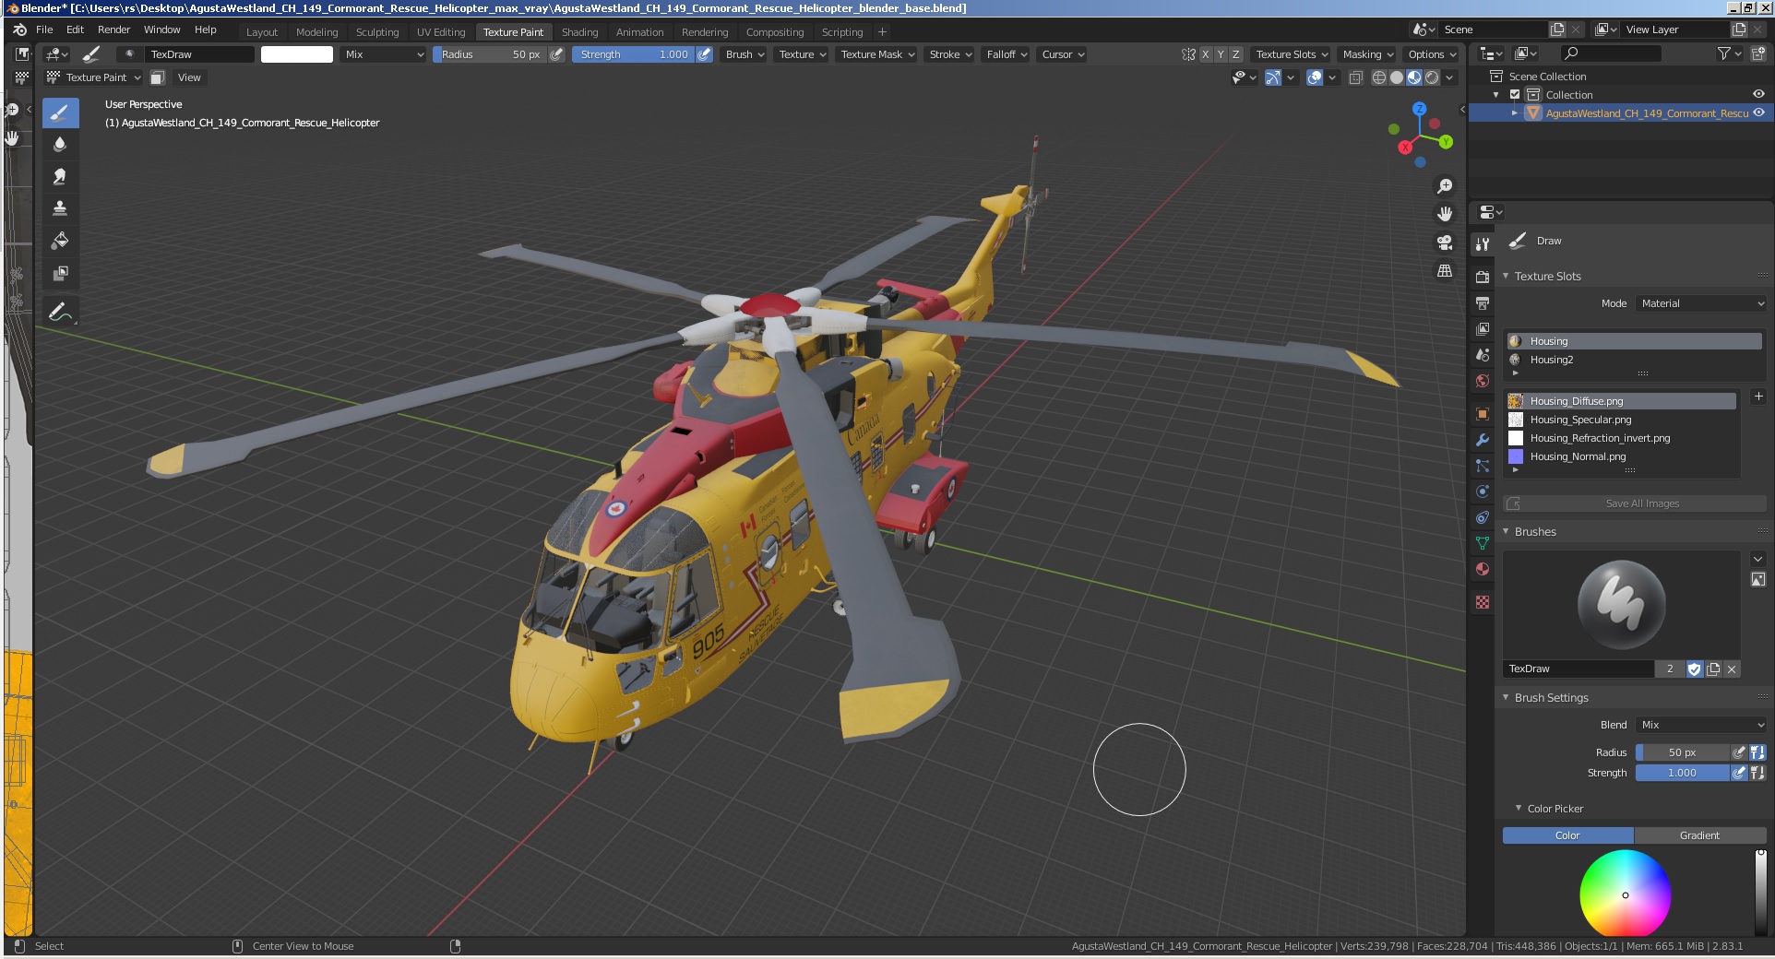1775x959 pixels.
Task: Select the Draw brush tool in toolbar
Action: (60, 113)
